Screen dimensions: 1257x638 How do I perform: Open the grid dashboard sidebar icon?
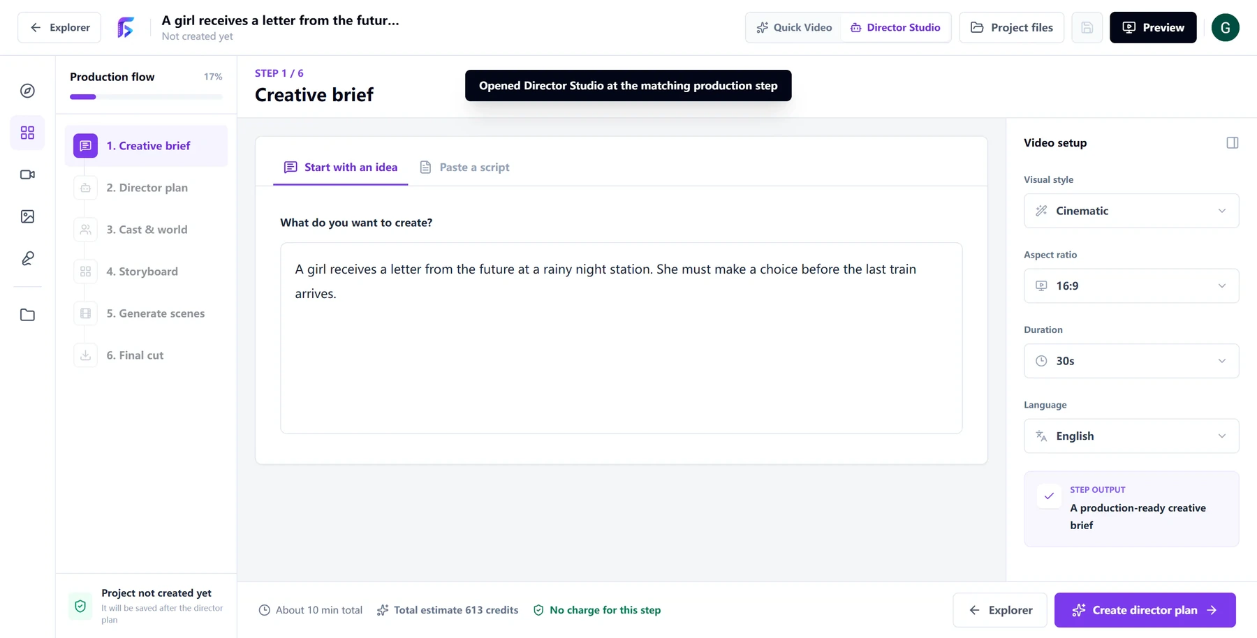27,133
